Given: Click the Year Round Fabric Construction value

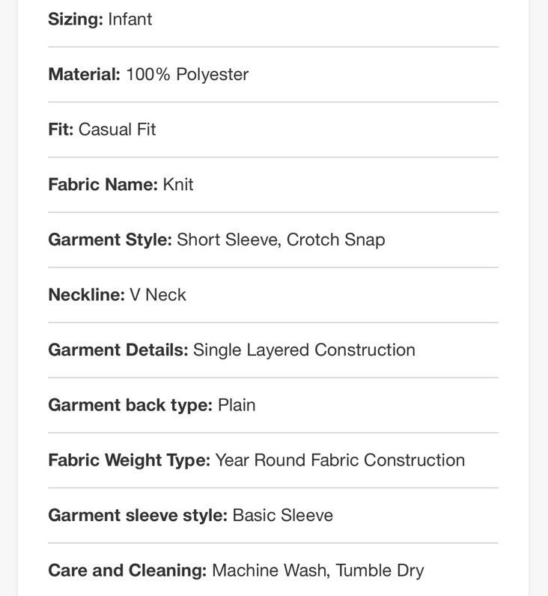Looking at the screenshot, I should pos(340,460).
